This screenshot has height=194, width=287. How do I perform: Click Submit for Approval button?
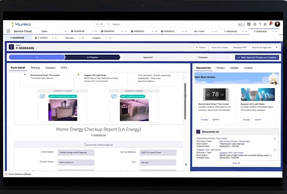(x=262, y=48)
